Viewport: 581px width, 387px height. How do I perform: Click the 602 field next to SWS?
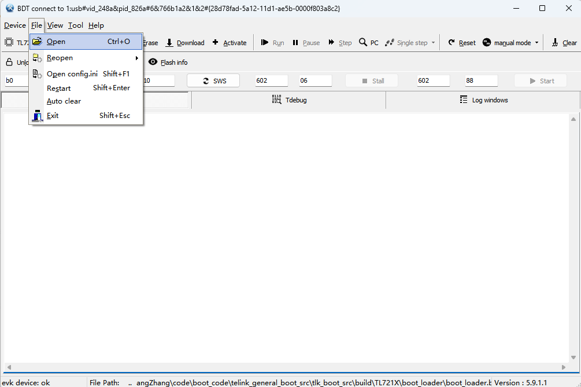[272, 80]
